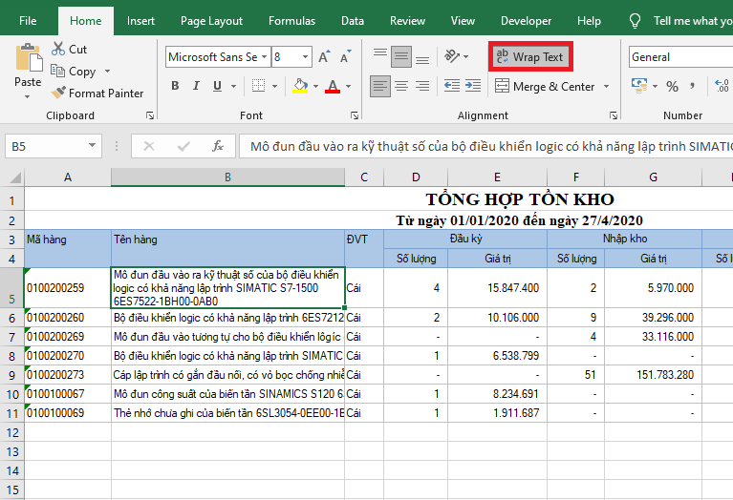Click the Paste clipboard icon
The height and width of the screenshot is (500, 733).
[x=28, y=59]
